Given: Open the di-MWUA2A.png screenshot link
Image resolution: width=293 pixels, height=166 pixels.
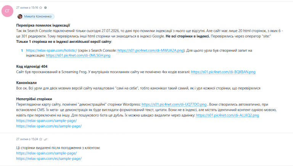Looking at the screenshot, I should [150, 50].
